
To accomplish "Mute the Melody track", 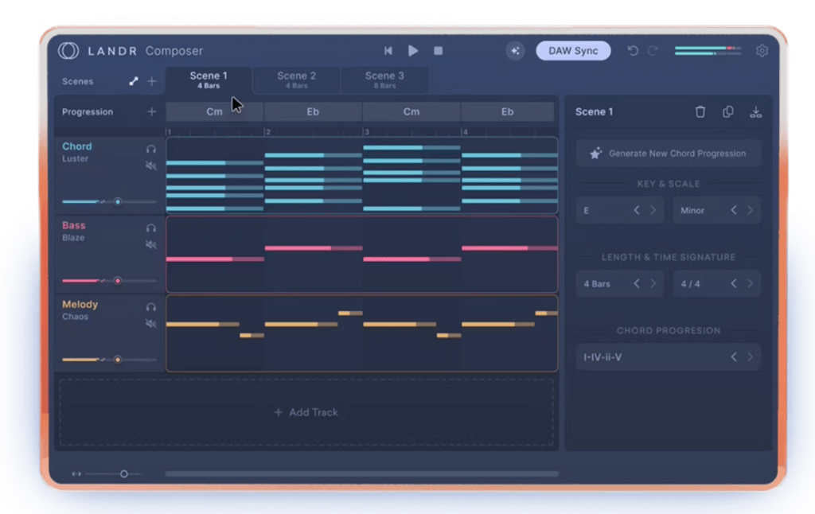I will pos(150,324).
